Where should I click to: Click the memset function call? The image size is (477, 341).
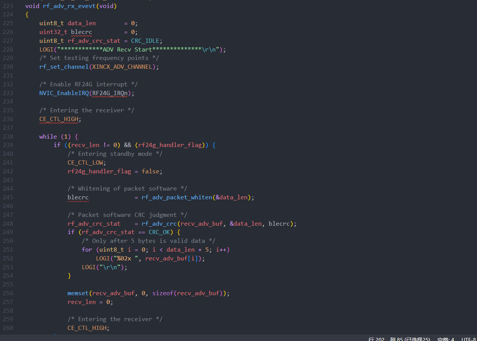point(78,293)
